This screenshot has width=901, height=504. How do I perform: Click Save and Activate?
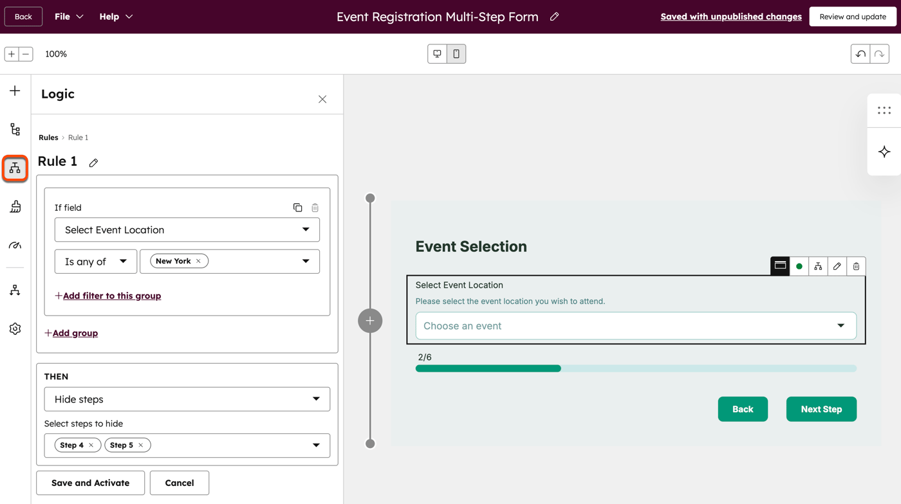(90, 483)
